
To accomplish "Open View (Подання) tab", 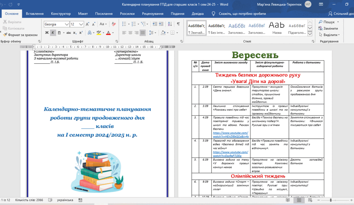I will coord(177,14).
